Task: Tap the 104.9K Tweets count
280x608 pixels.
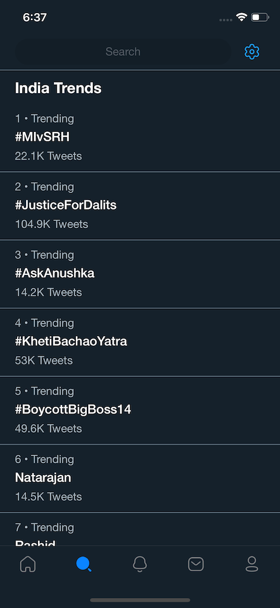Action: click(x=52, y=224)
